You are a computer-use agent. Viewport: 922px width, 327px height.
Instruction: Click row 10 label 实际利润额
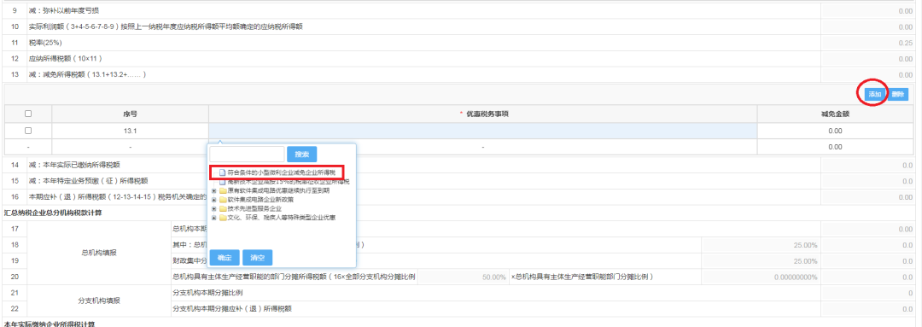coord(166,26)
